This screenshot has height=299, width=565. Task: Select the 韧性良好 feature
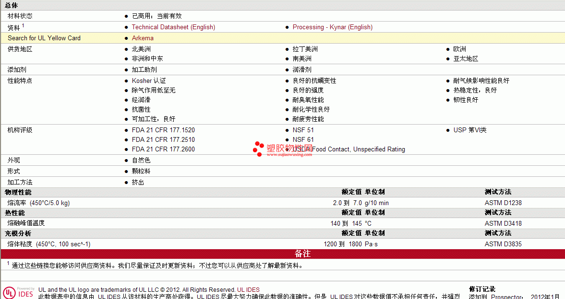[466, 100]
